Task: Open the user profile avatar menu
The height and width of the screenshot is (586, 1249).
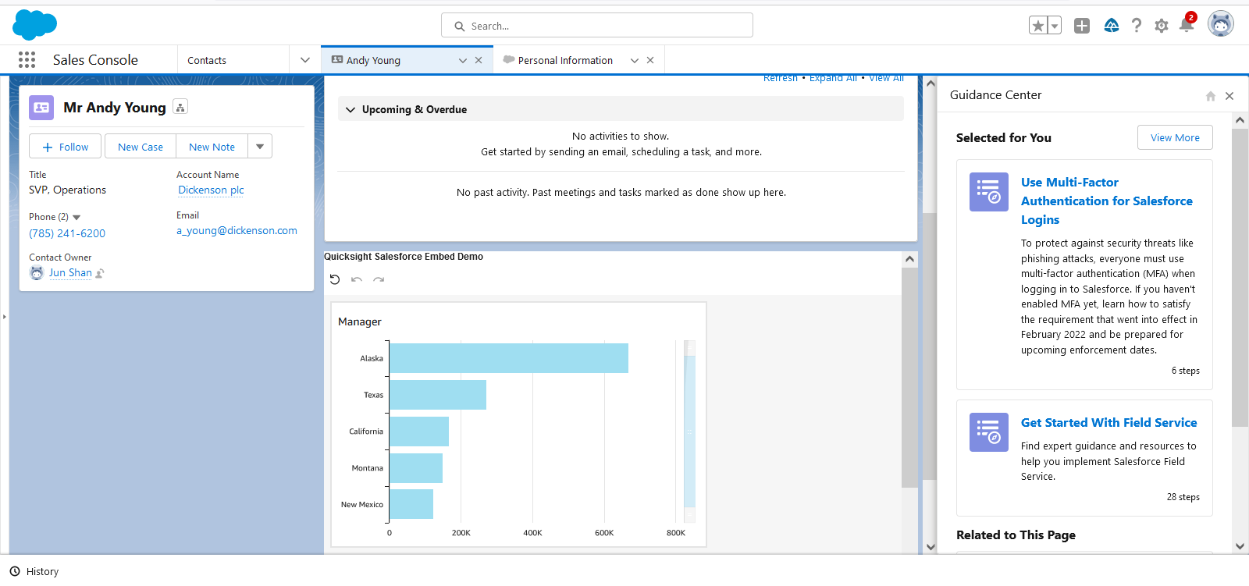Action: [1221, 25]
